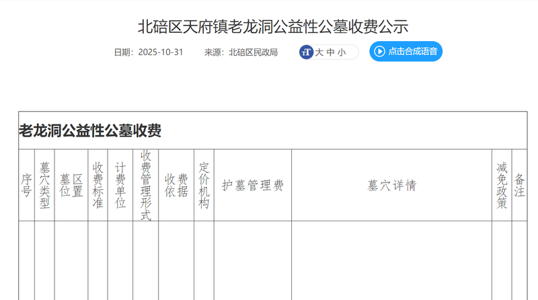Click the font size tT icon
This screenshot has width=538, height=300.
[x=307, y=52]
